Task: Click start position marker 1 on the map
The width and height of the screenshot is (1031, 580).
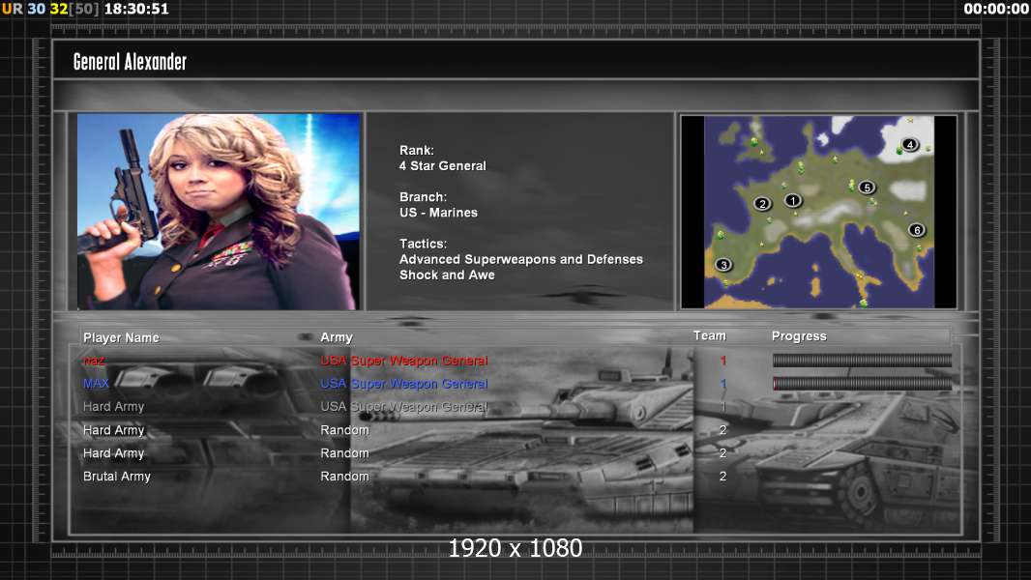Action: coord(793,200)
